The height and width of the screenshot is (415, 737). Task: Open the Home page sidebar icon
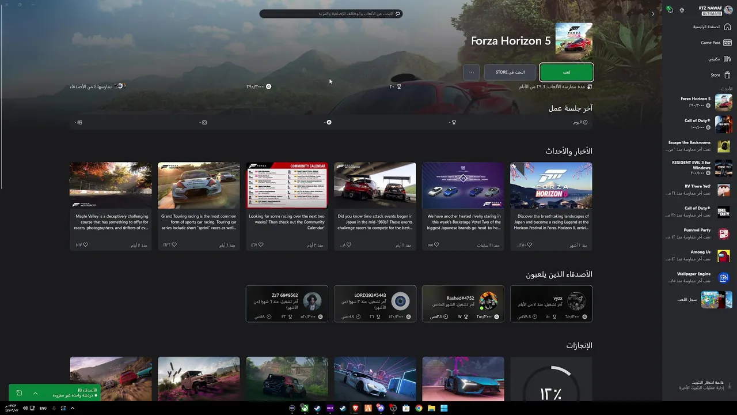(x=727, y=27)
